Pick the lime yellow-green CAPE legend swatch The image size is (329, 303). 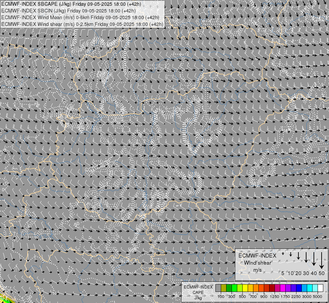point(240,288)
